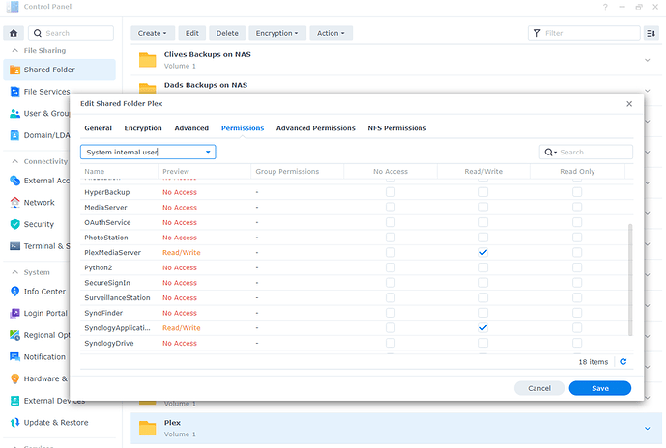Check Read Only for SynologyDrive
The height and width of the screenshot is (448, 666).
pos(577,343)
